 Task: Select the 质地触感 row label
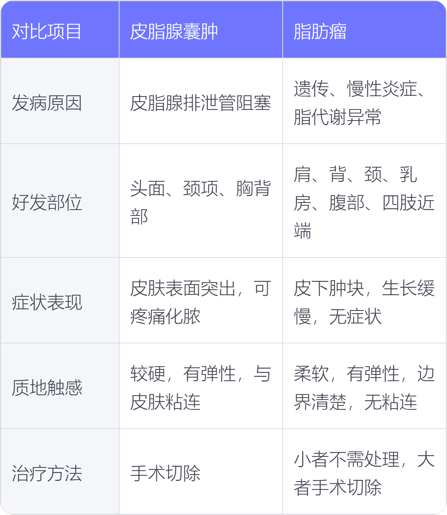[x=47, y=388]
